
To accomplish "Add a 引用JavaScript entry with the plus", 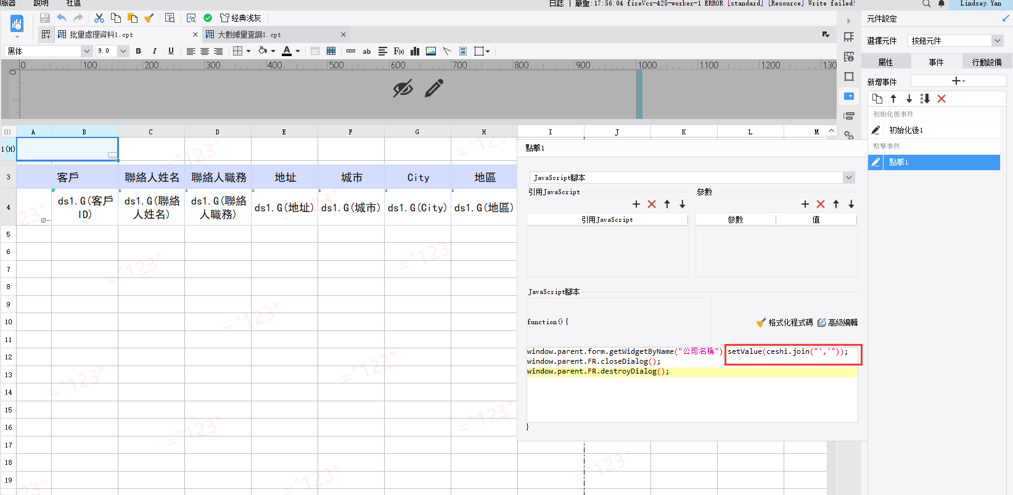I will 636,204.
